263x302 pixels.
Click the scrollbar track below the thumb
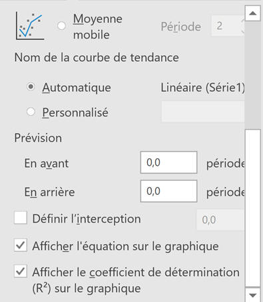point(252,208)
